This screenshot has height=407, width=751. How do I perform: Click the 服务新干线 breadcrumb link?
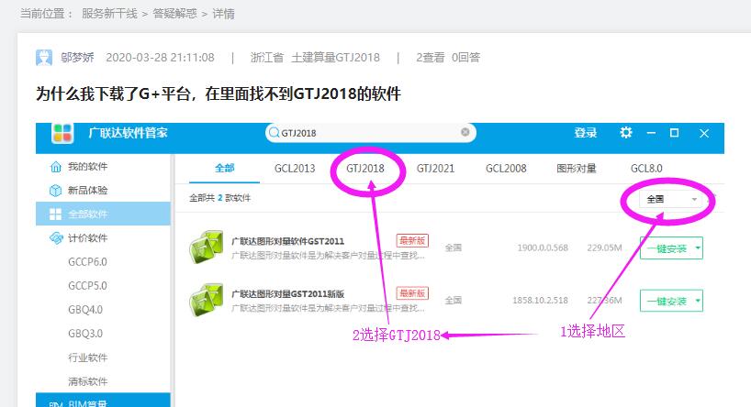click(x=109, y=14)
